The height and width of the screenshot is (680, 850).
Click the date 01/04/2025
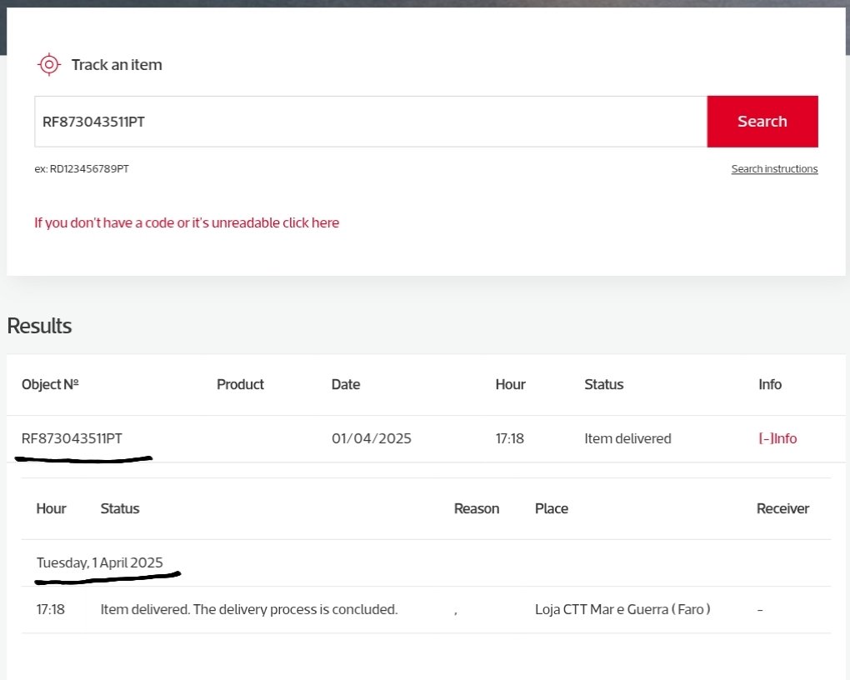[372, 438]
